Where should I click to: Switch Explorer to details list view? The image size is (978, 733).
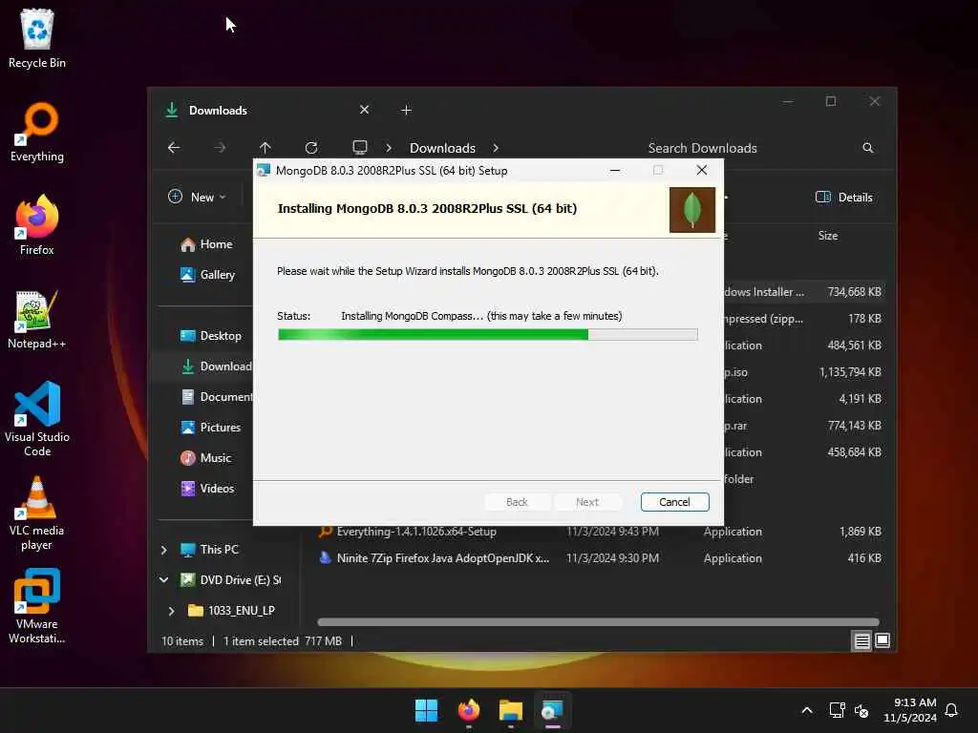(862, 640)
